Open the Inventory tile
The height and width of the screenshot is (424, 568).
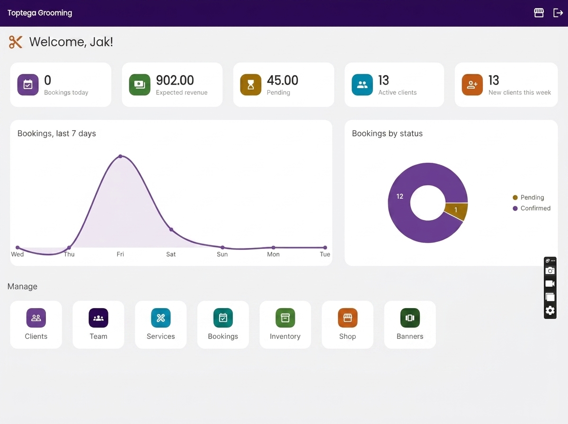[x=285, y=325]
